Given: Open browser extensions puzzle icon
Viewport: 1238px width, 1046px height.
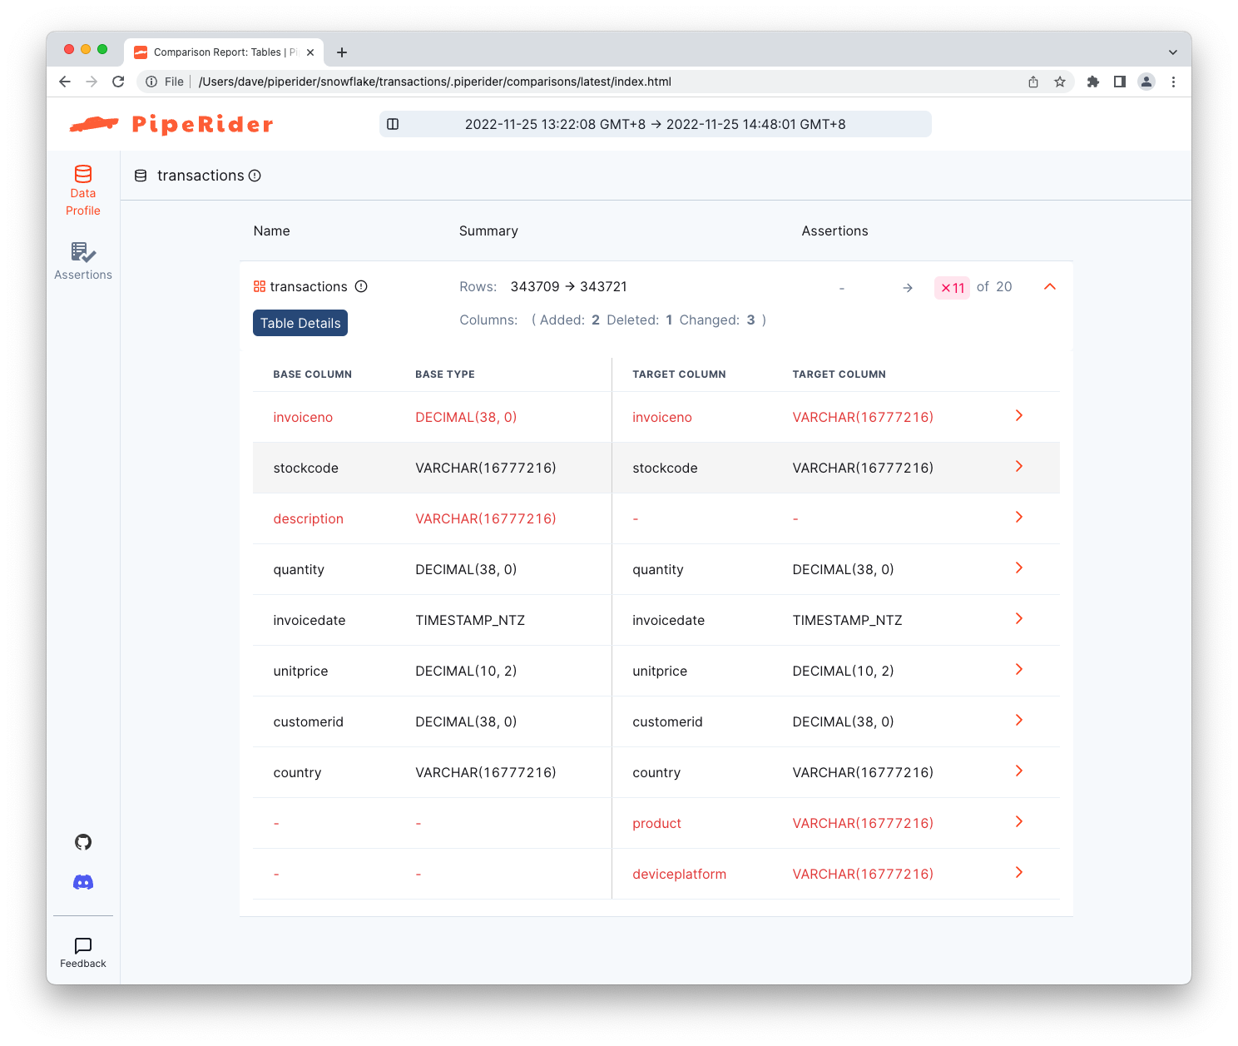Looking at the screenshot, I should point(1093,82).
